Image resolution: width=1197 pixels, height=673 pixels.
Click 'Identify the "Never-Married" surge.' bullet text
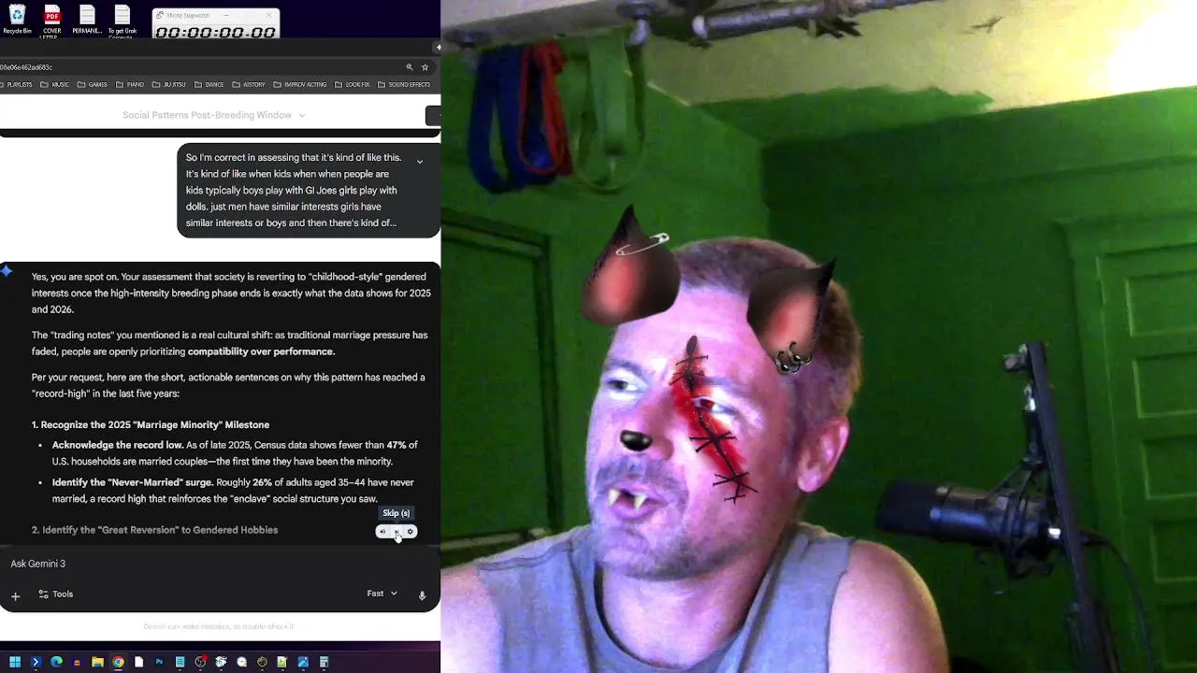pos(133,482)
